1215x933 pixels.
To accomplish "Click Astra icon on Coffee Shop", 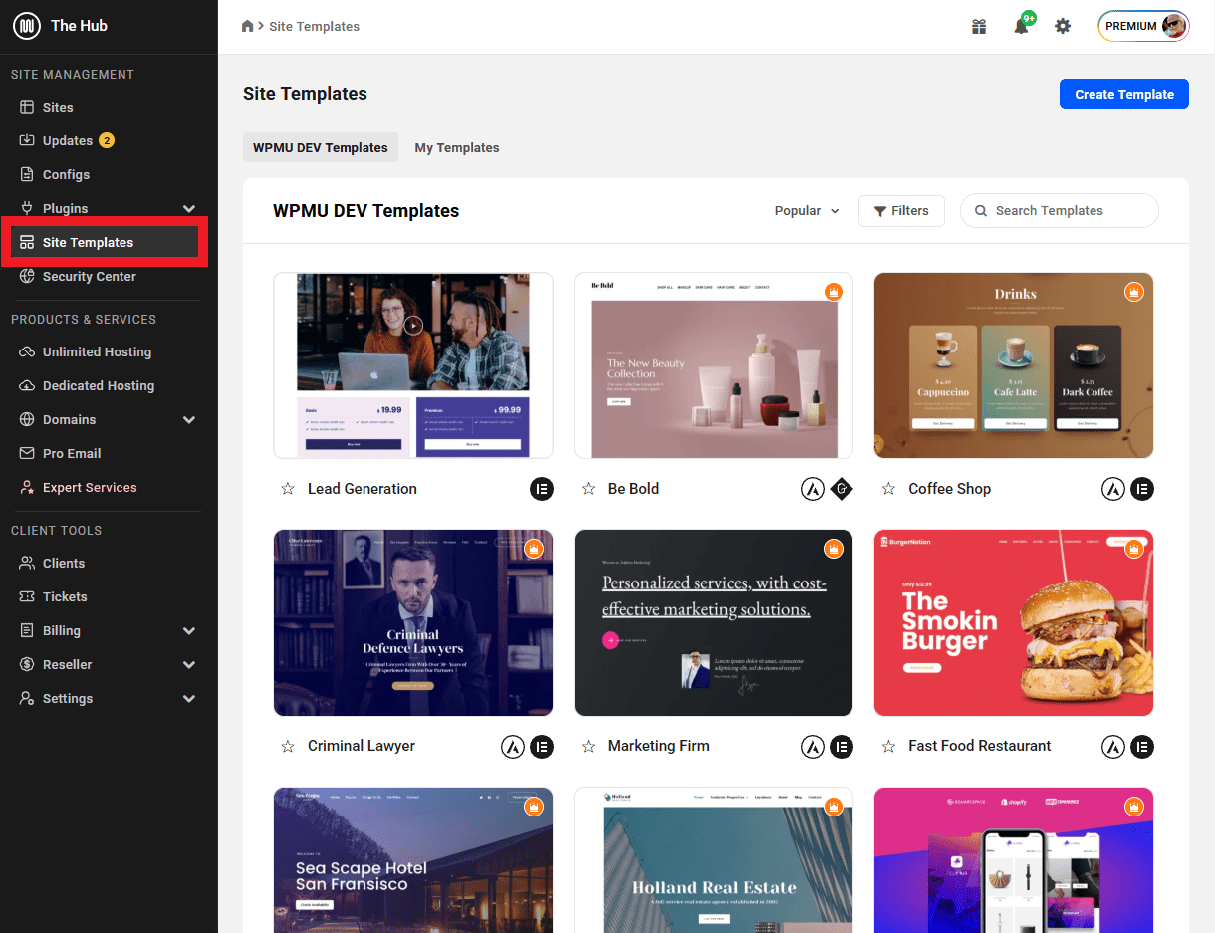I will pos(1113,489).
